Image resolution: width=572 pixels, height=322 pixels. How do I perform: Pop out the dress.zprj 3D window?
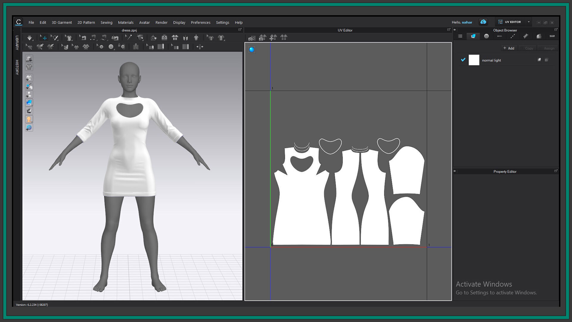point(240,30)
